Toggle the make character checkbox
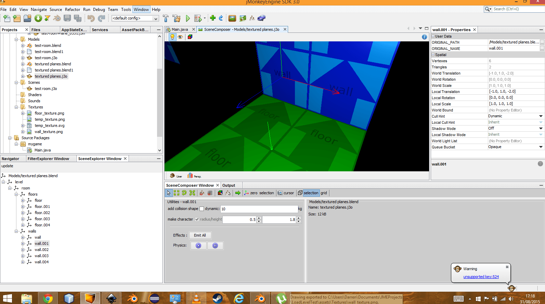Viewport: 545px width, 304px height. (x=197, y=219)
